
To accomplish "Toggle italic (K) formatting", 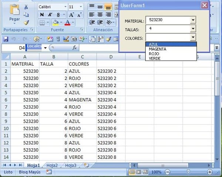I will tap(50, 15).
